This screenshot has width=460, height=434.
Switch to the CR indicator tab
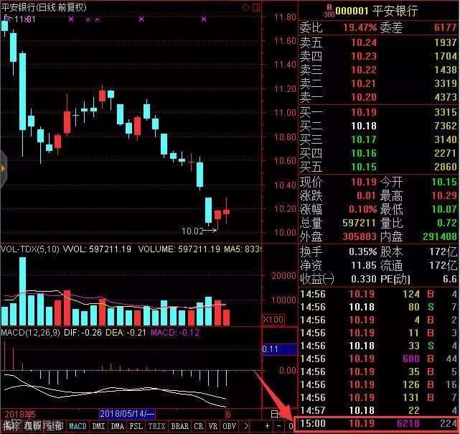[x=199, y=426]
